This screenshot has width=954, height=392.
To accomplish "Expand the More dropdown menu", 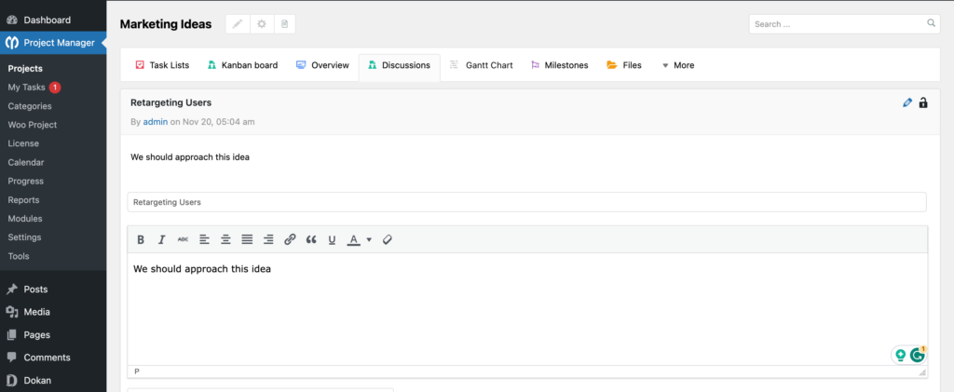I will click(x=678, y=65).
